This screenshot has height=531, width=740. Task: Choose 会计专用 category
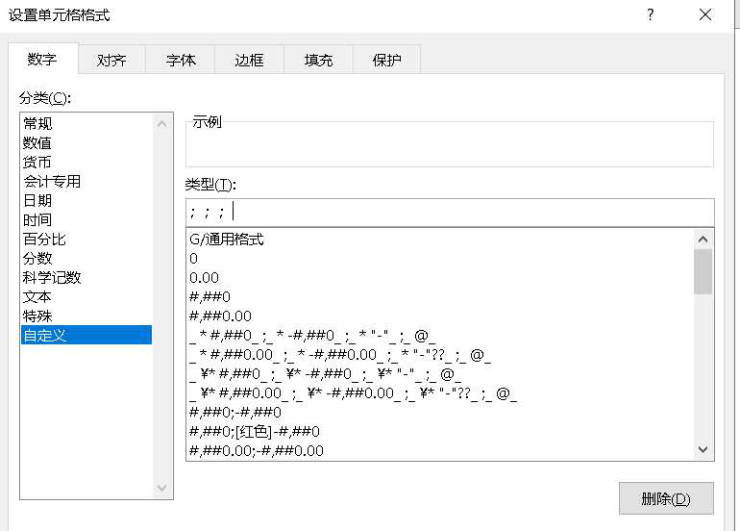(x=86, y=182)
